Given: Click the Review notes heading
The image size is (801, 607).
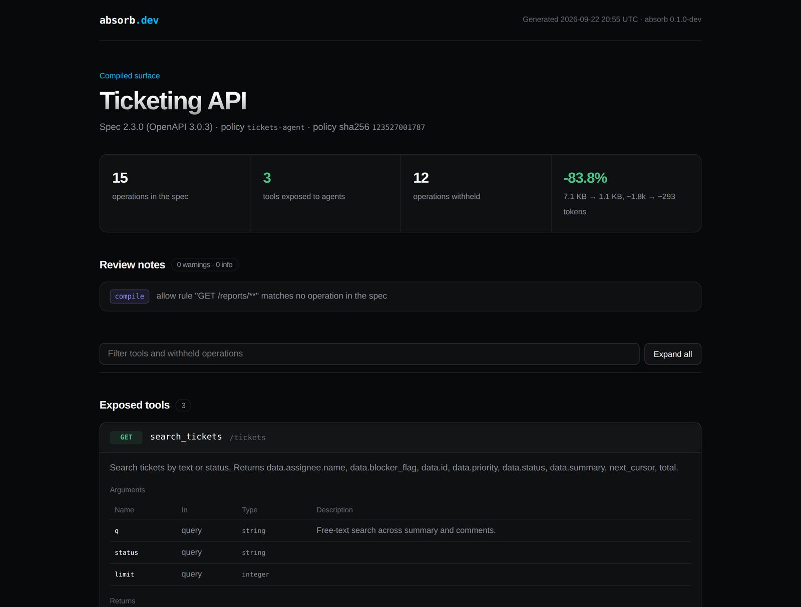Looking at the screenshot, I should tap(132, 265).
